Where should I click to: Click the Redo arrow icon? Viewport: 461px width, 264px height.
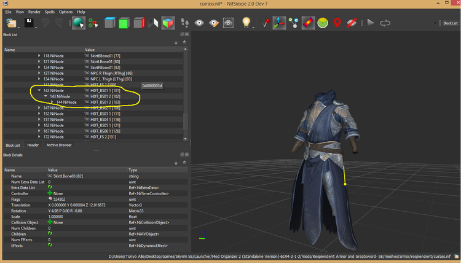point(59,23)
